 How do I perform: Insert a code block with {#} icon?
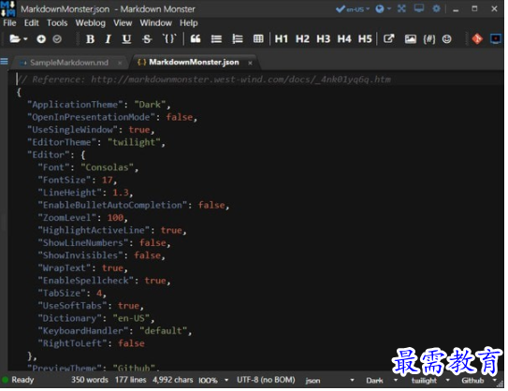pyautogui.click(x=429, y=39)
